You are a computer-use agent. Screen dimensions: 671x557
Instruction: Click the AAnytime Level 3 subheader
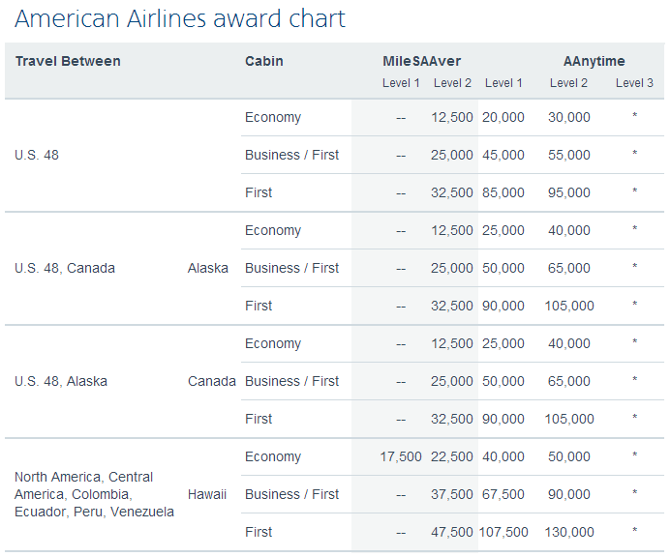pos(634,83)
